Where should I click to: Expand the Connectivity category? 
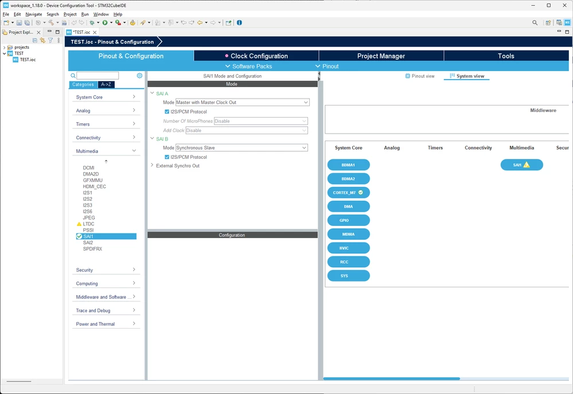point(106,138)
